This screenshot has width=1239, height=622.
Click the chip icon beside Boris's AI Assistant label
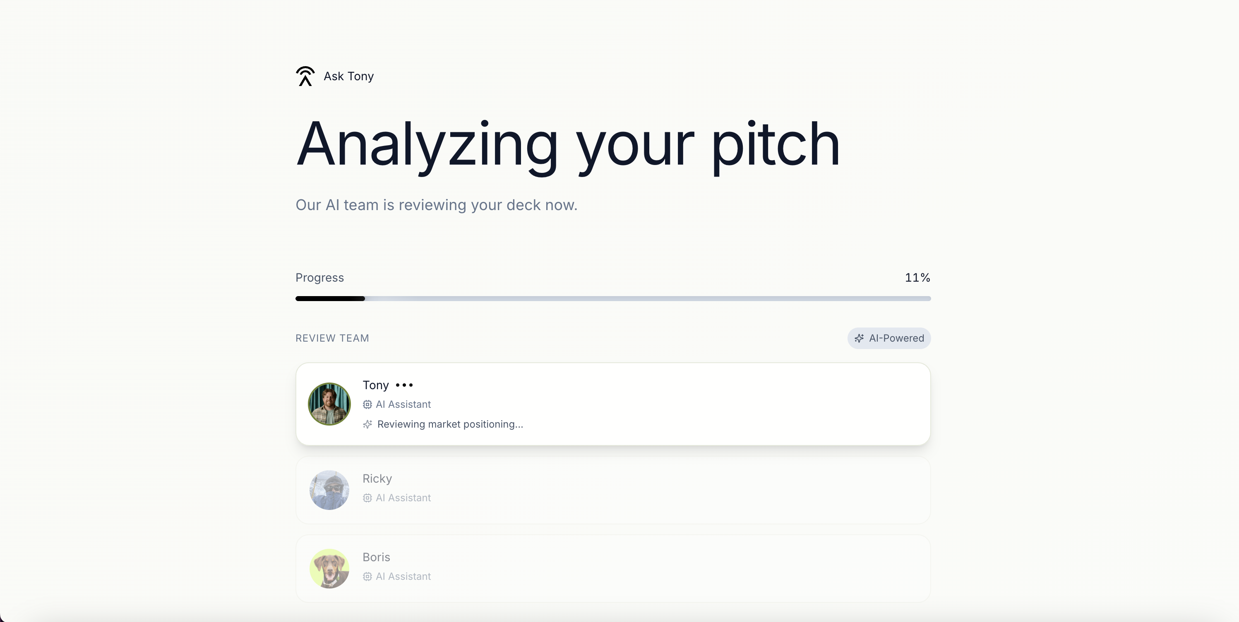tap(367, 577)
